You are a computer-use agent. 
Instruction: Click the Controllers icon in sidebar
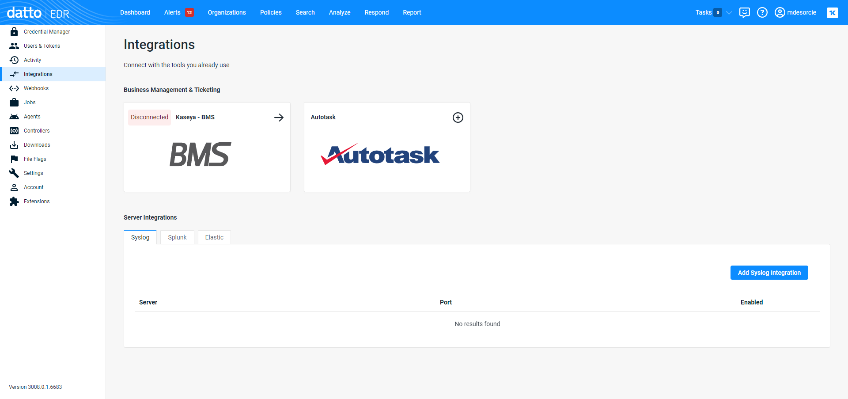click(x=14, y=131)
